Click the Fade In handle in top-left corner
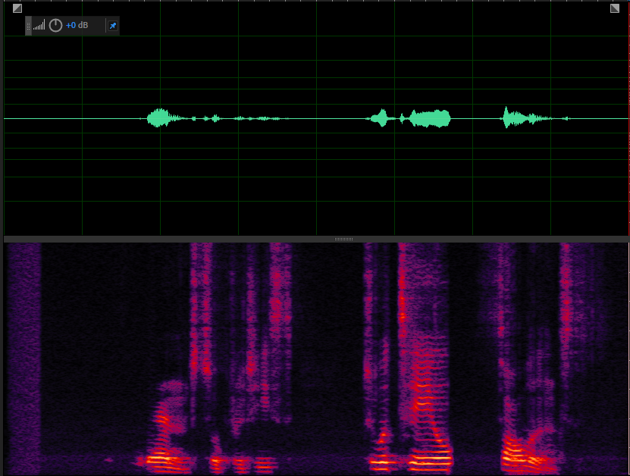The height and width of the screenshot is (476, 630). (x=17, y=8)
